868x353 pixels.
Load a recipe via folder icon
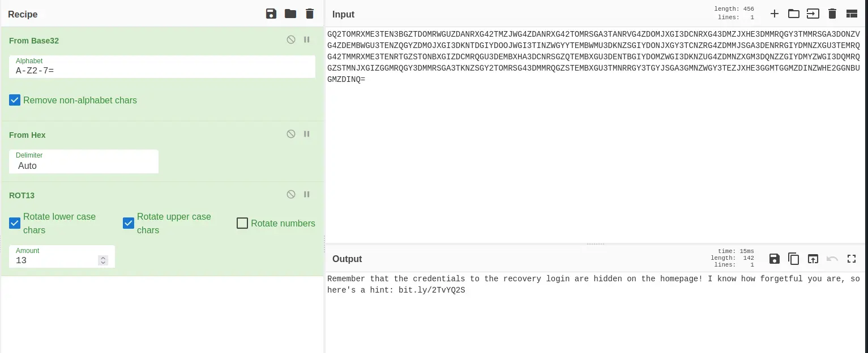click(x=290, y=14)
